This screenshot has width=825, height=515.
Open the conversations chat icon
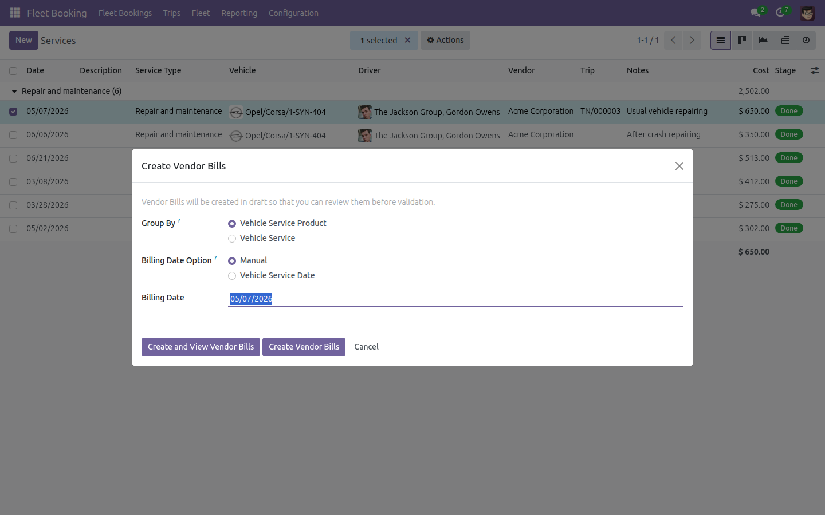(756, 13)
